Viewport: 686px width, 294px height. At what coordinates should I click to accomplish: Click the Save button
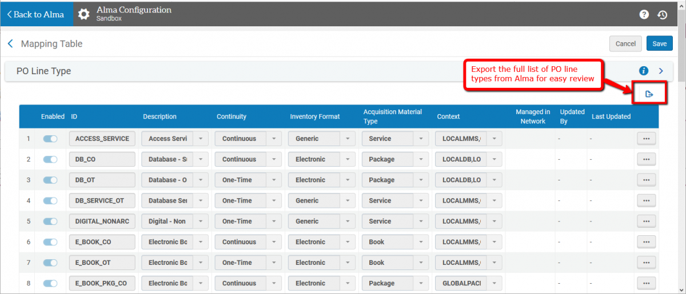pyautogui.click(x=659, y=43)
